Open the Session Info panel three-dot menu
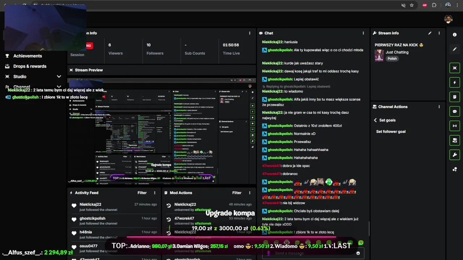This screenshot has height=260, width=463. pos(250,33)
